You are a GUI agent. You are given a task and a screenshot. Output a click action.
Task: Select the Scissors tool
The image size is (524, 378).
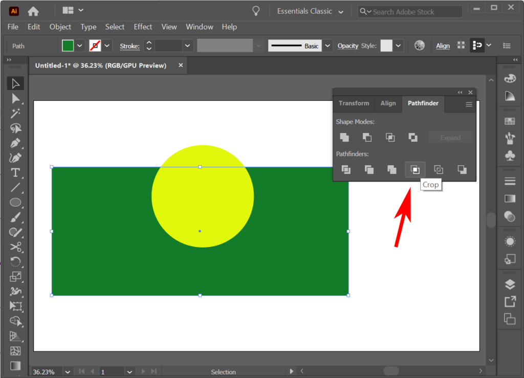pyautogui.click(x=15, y=247)
